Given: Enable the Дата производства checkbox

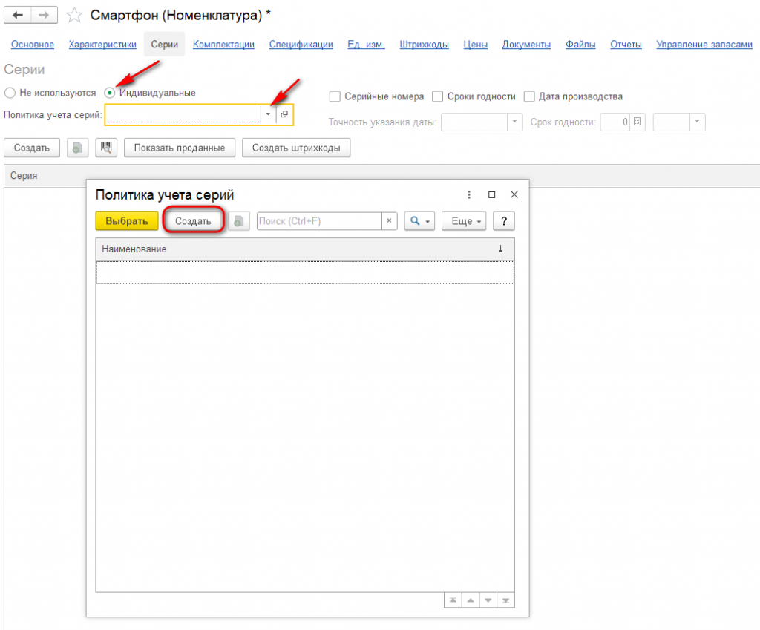Looking at the screenshot, I should pyautogui.click(x=529, y=96).
